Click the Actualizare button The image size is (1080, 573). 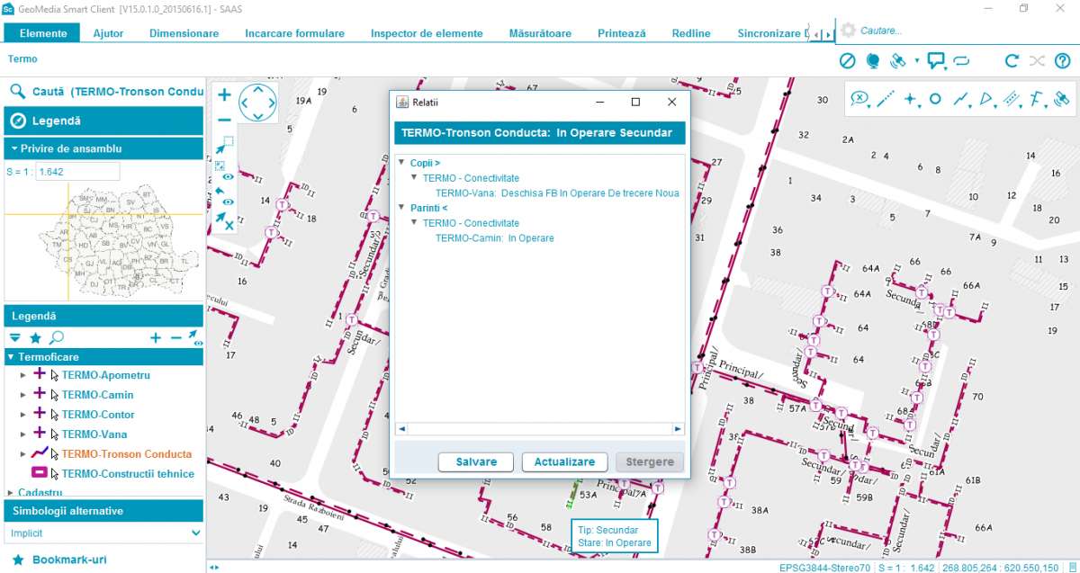point(564,461)
